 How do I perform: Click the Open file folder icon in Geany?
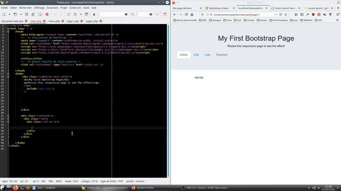tap(15, 14)
